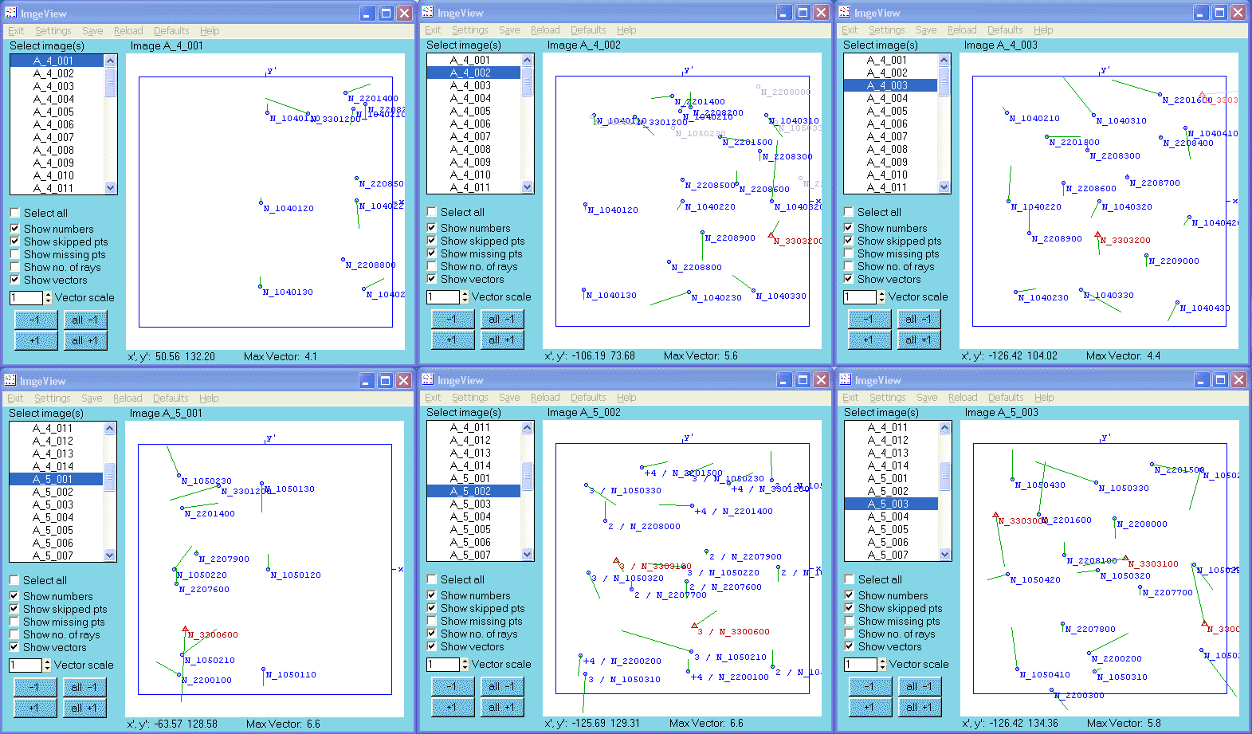This screenshot has height=734, width=1252.
Task: Click the Vector scale field in A_5_001 window
Action: point(26,665)
